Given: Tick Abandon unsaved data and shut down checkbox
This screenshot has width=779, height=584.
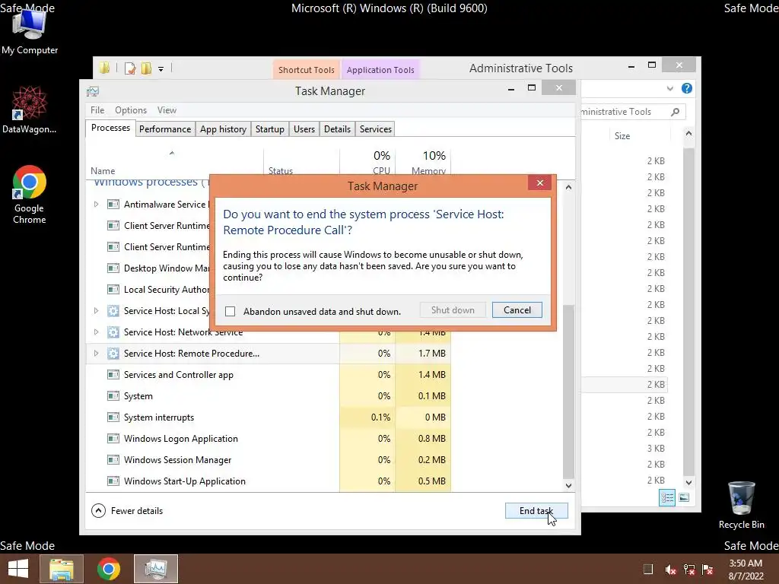Looking at the screenshot, I should pos(230,311).
